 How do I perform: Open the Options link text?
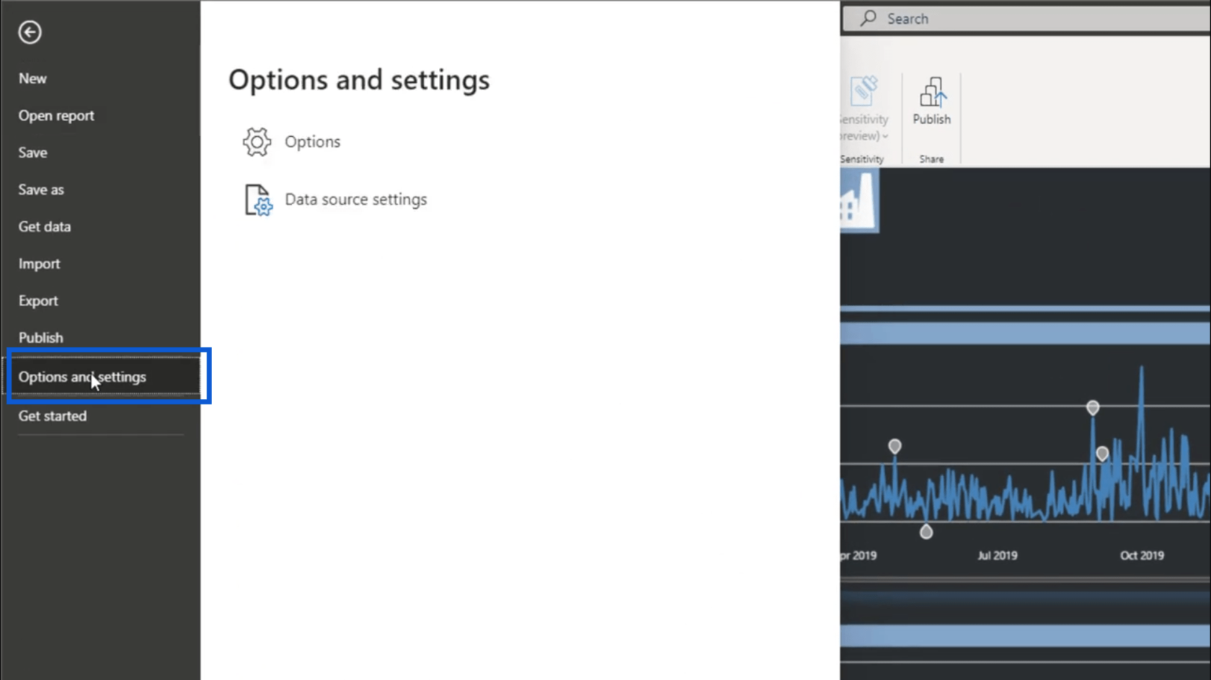(x=312, y=142)
